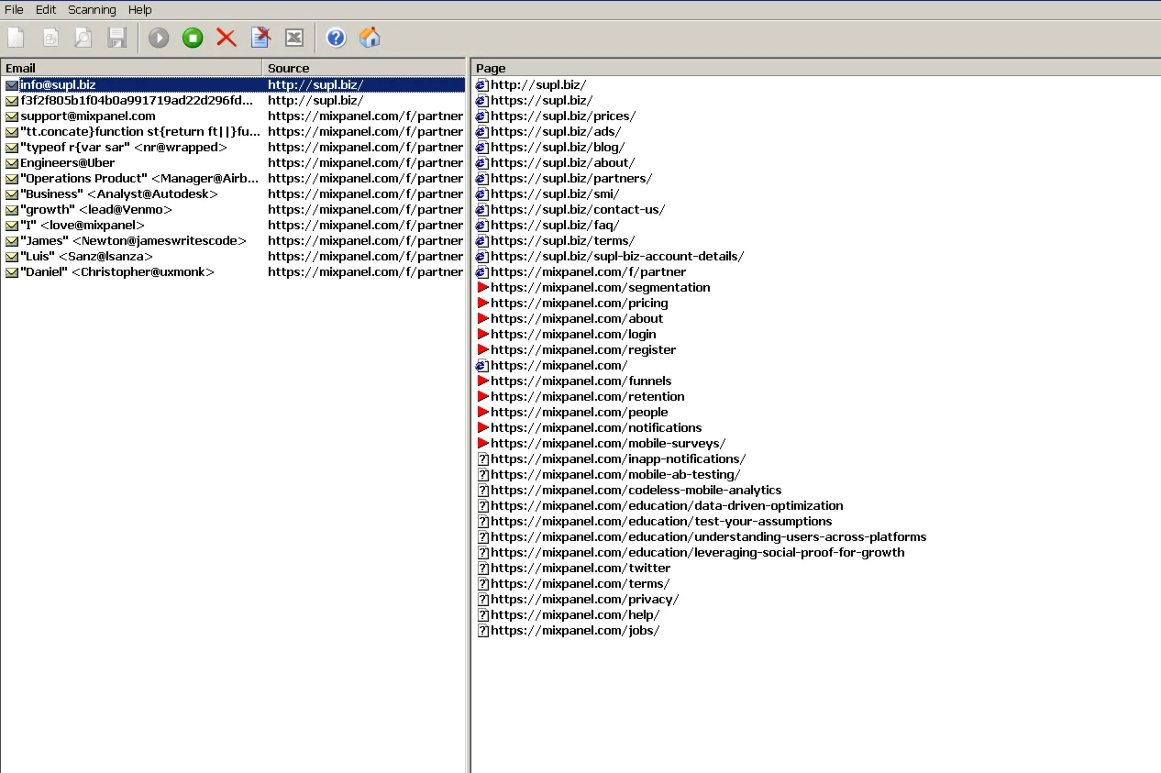The height and width of the screenshot is (773, 1161).
Task: Click the red X delete icon
Action: [x=227, y=38]
